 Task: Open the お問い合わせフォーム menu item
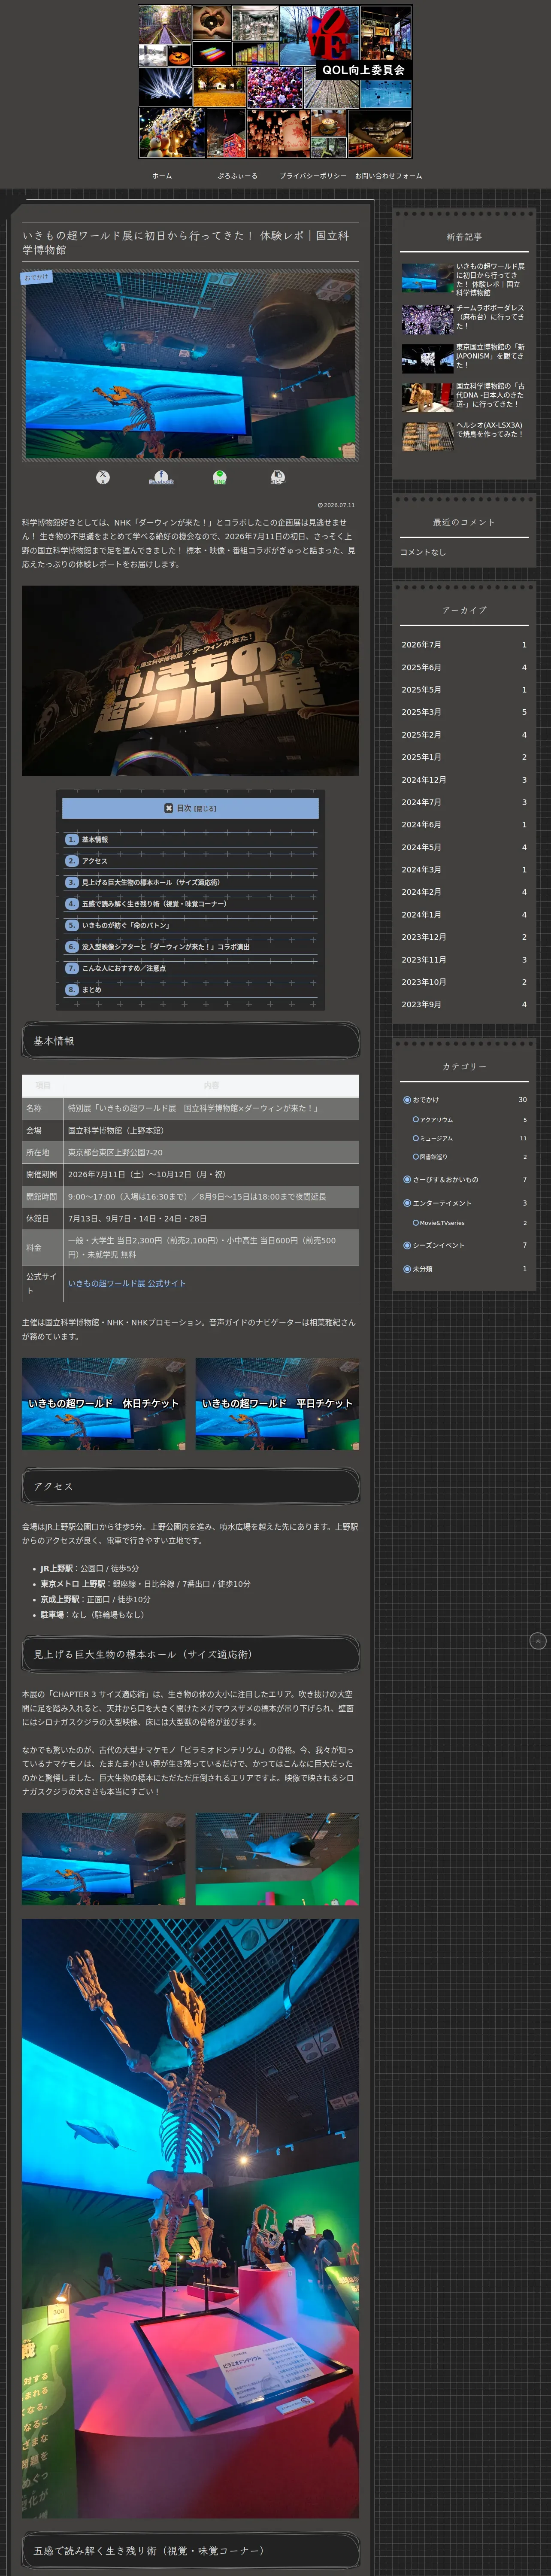coord(388,176)
